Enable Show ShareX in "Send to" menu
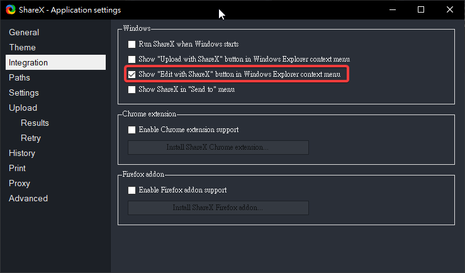 click(132, 90)
